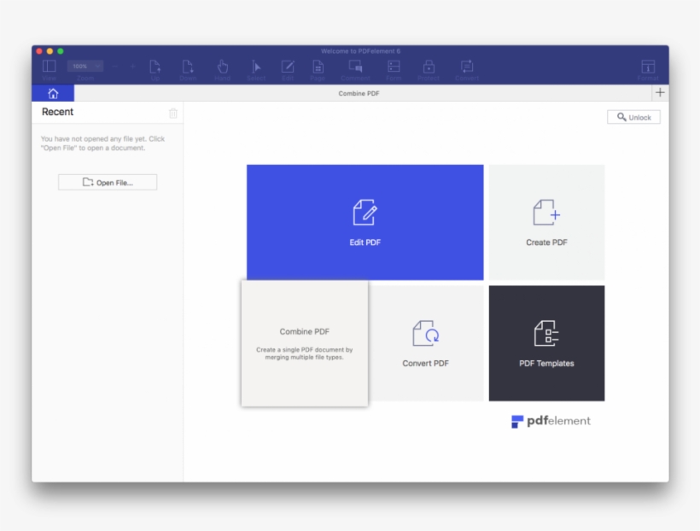
Task: Open the Comment toolbar item
Action: coord(353,67)
